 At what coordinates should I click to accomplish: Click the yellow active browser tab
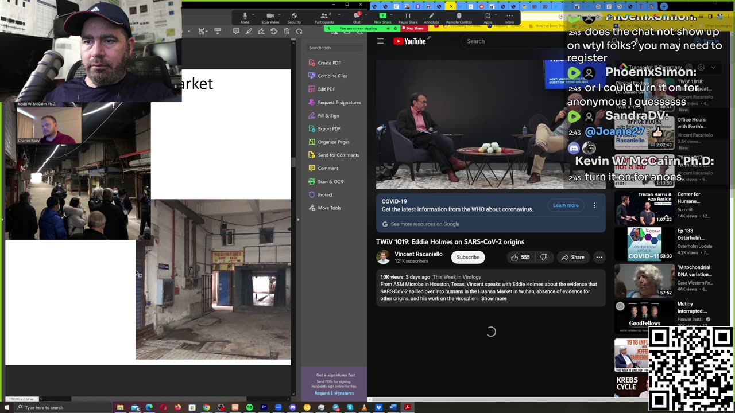(451, 6)
